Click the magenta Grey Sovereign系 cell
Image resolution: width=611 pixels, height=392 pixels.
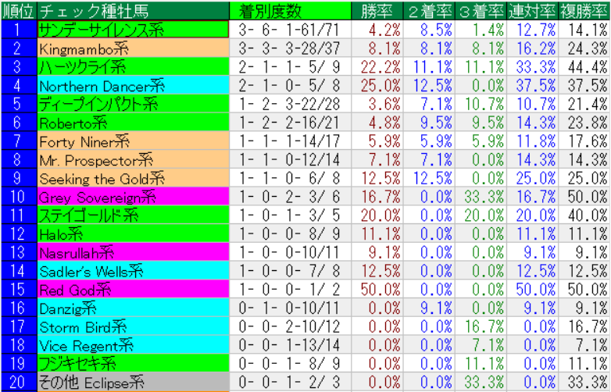[133, 198]
